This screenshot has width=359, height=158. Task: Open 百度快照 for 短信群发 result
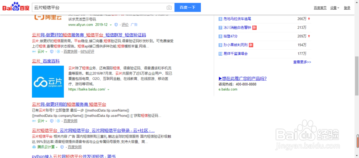tap(70, 51)
